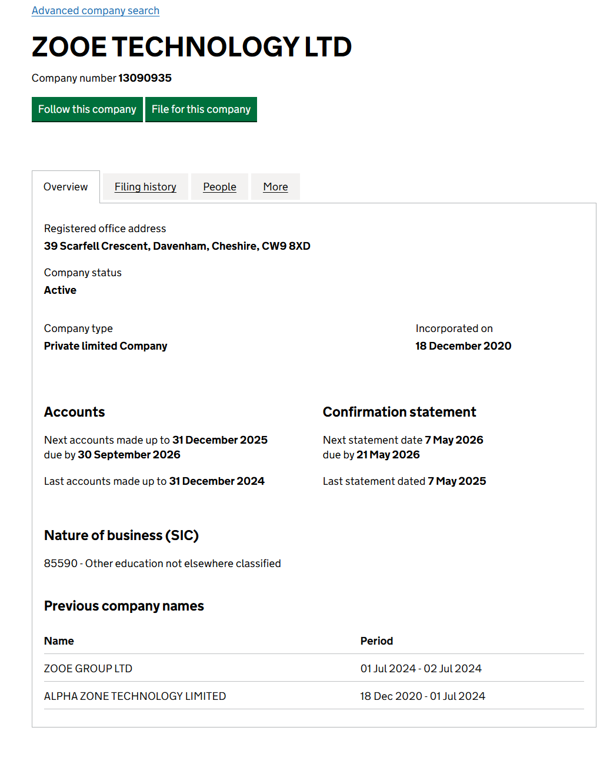
Task: Click the Company type label
Action: [78, 328]
